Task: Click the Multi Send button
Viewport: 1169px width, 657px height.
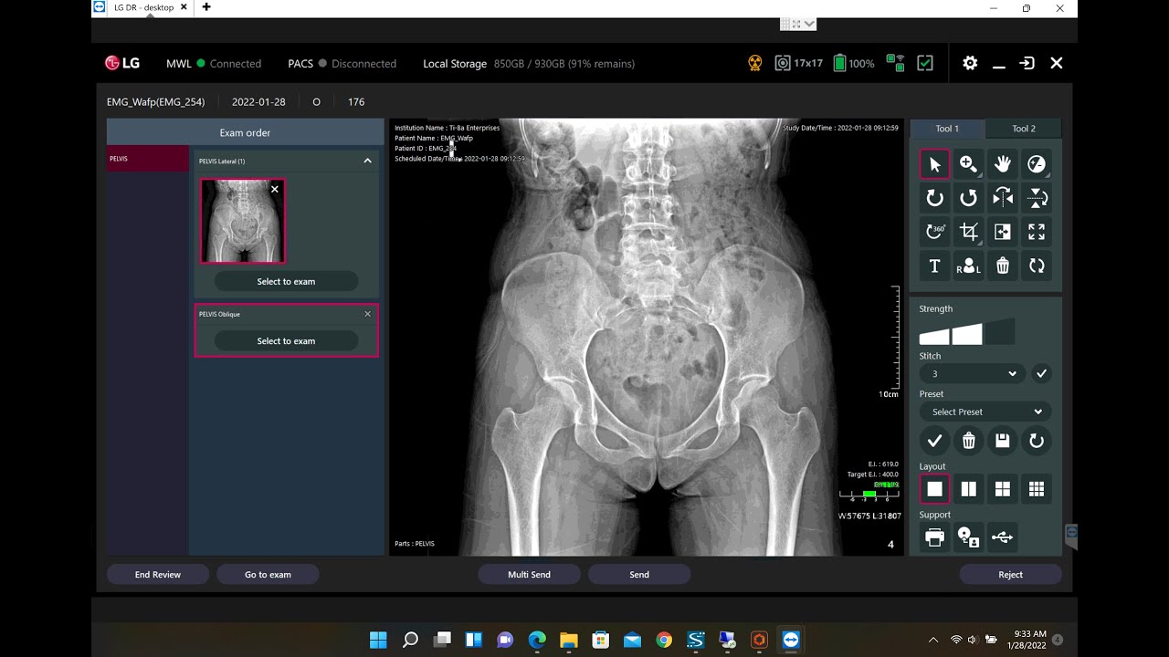Action: tap(530, 574)
